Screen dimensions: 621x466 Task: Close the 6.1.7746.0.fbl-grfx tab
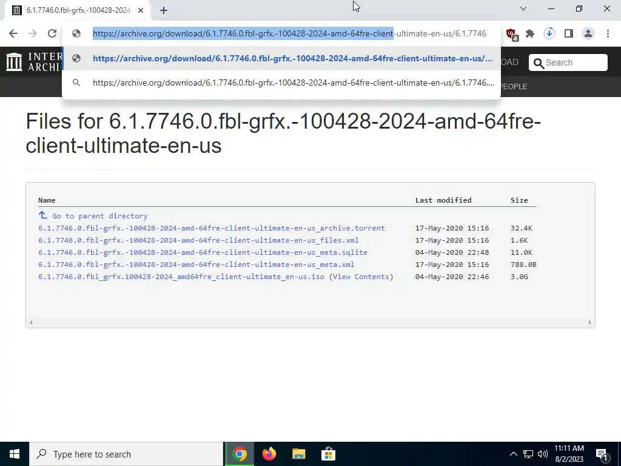tap(141, 11)
